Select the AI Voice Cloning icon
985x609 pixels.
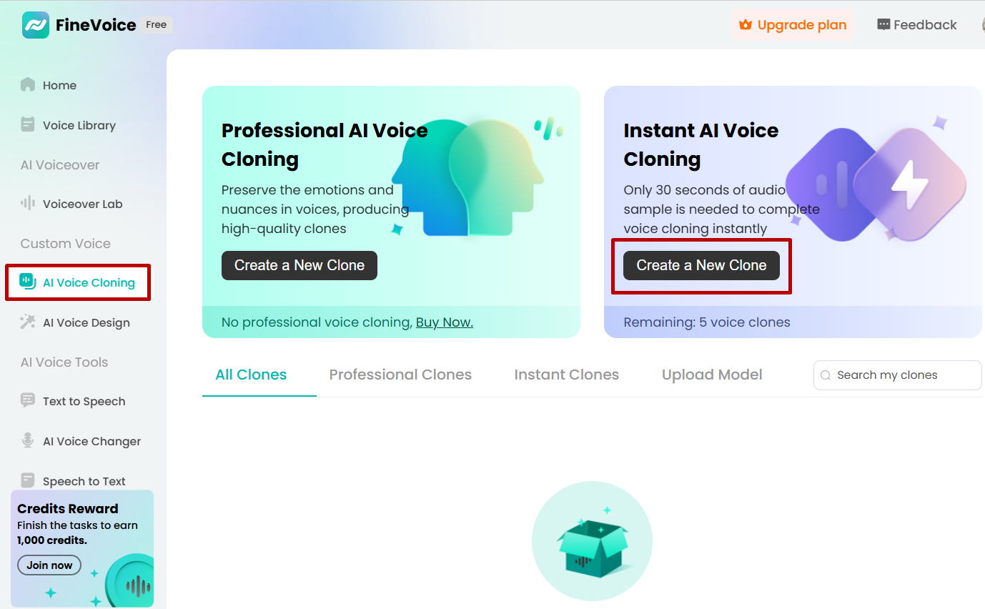pyautogui.click(x=28, y=282)
